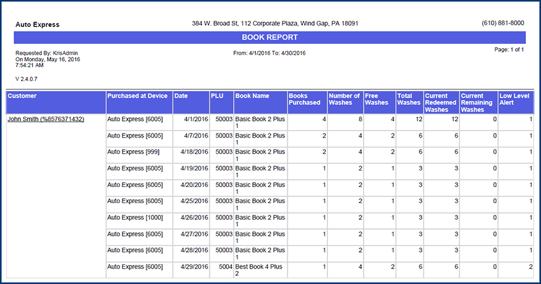Click the Number of Washes column header
Viewport: 541px width, 284px height.
click(344, 99)
